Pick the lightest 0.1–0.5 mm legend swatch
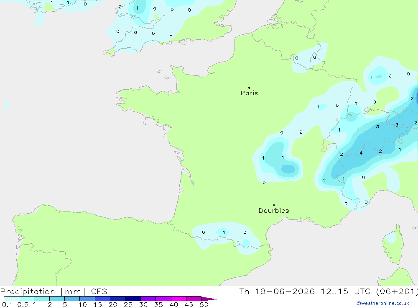Image resolution: width=418 pixels, height=307 pixels. pos(11,299)
